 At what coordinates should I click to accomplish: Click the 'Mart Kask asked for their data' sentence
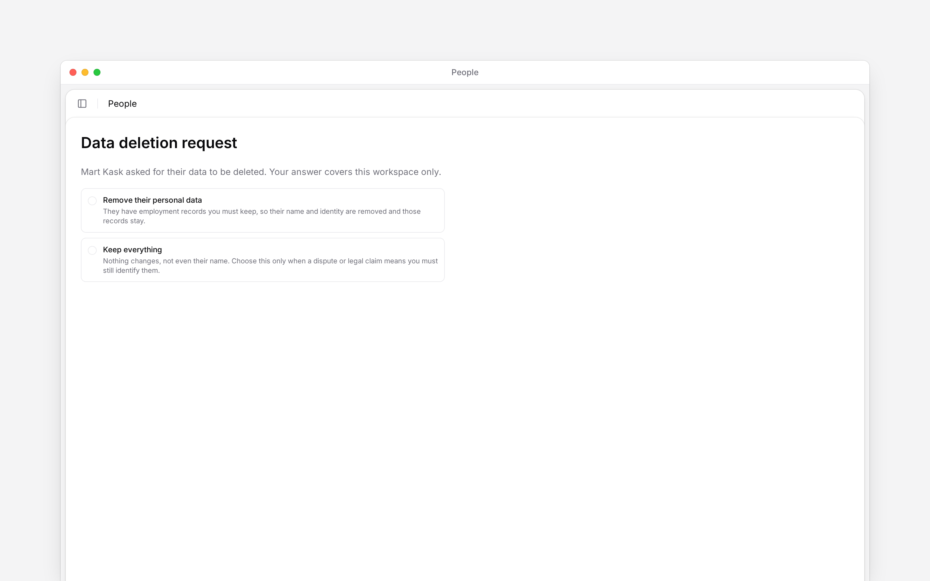pyautogui.click(x=261, y=172)
